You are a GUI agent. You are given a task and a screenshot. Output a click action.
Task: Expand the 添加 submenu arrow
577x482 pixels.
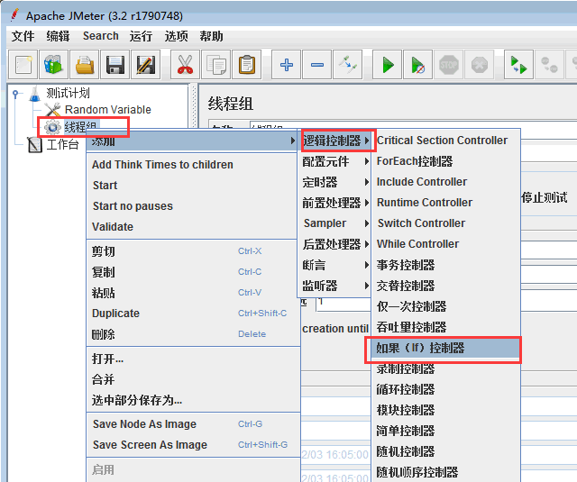tap(292, 141)
